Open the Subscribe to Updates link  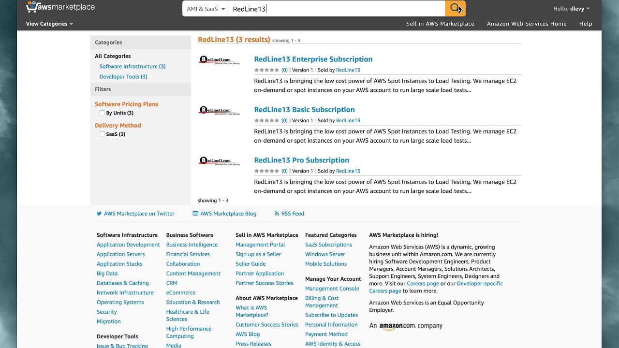(x=332, y=315)
